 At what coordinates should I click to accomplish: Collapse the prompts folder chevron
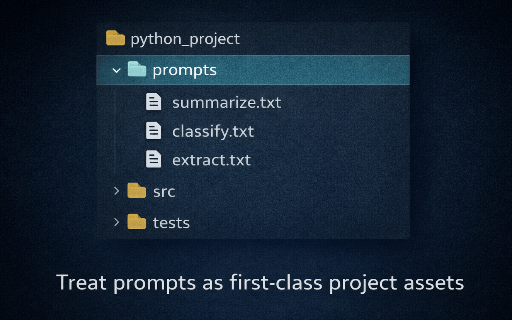(x=116, y=70)
